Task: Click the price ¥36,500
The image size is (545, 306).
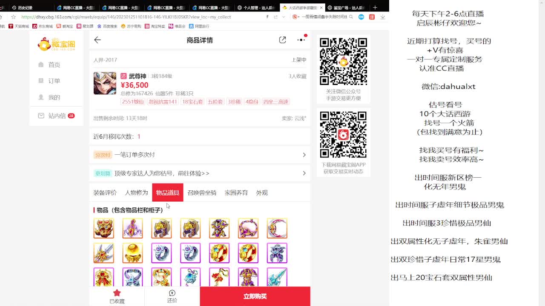Action: tap(135, 85)
